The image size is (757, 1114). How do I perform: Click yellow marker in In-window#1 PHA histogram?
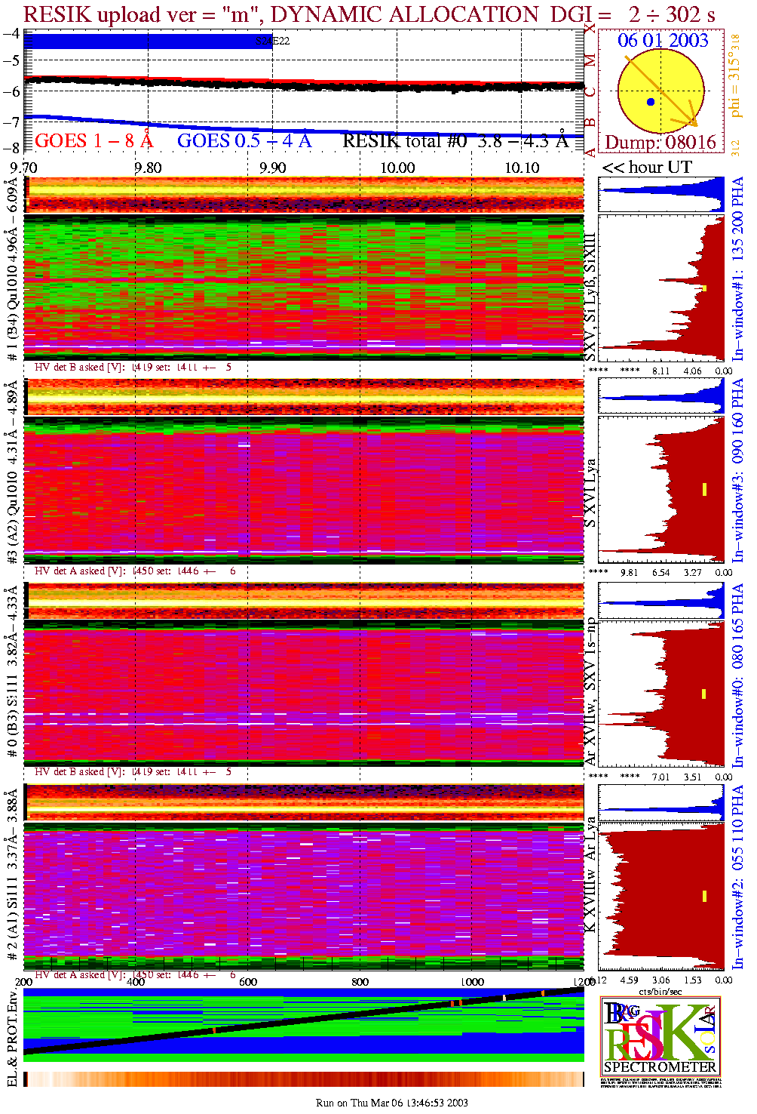point(704,288)
